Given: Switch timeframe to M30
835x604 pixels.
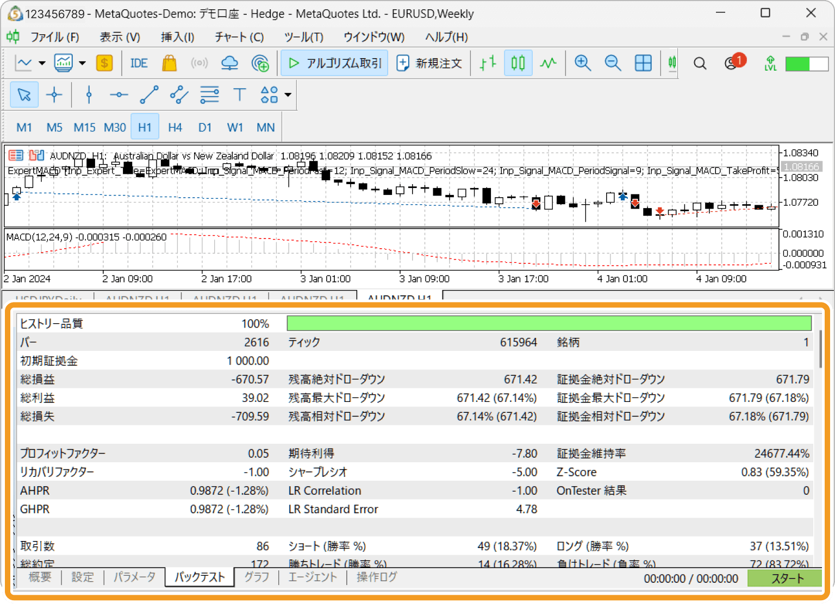Looking at the screenshot, I should 115,128.
